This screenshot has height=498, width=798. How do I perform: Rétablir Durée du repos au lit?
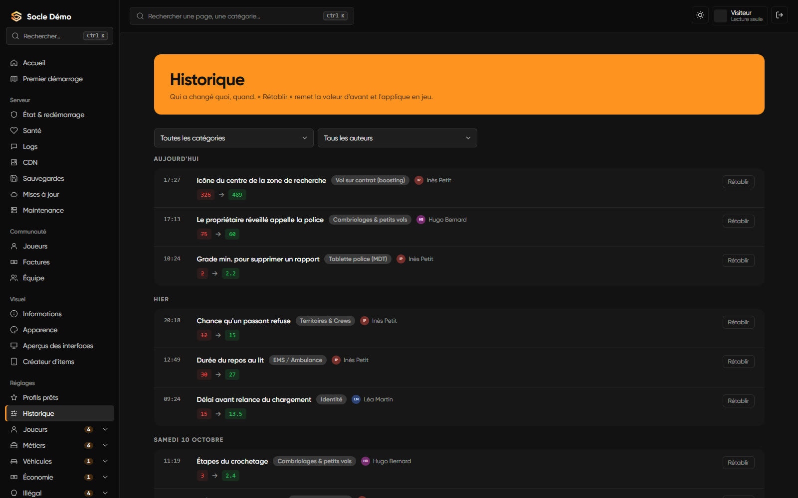point(738,362)
